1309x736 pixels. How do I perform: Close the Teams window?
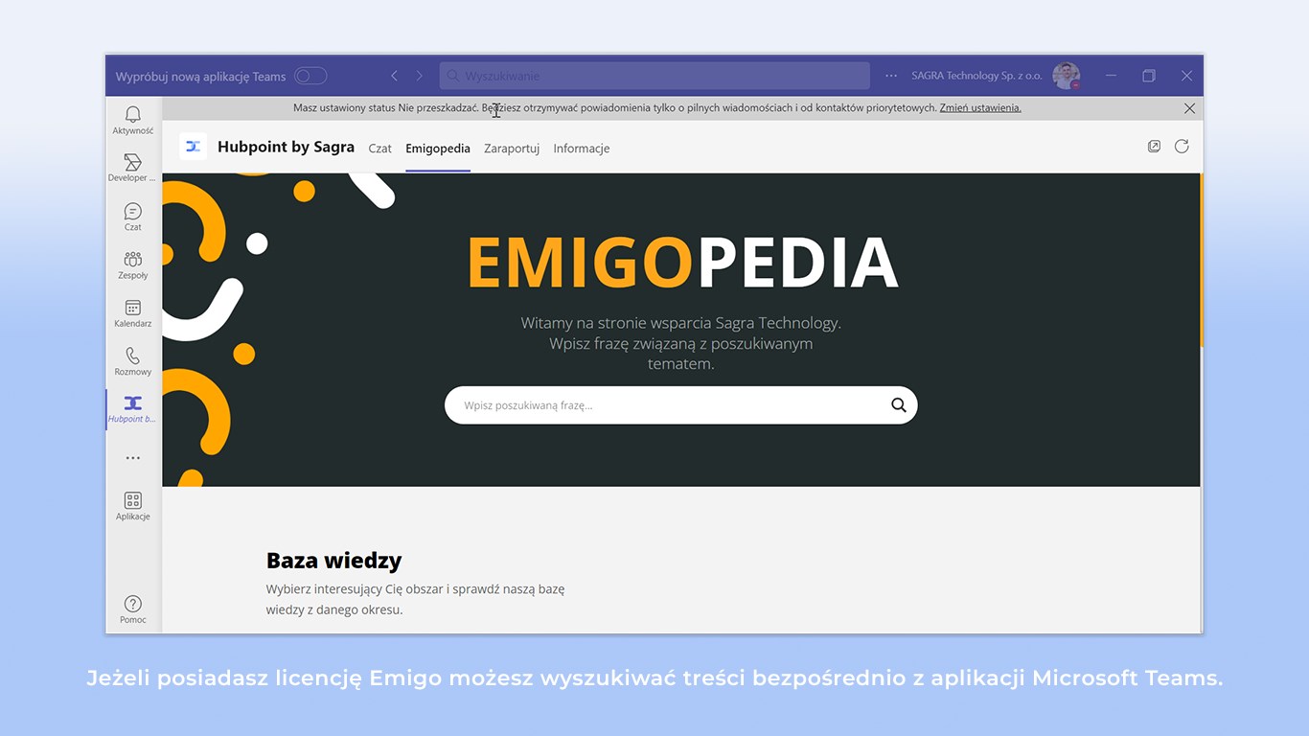tap(1186, 76)
